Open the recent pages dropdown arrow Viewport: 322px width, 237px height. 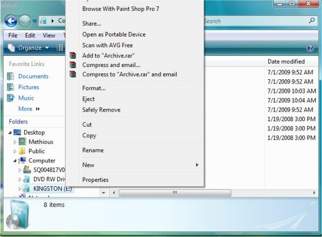[35, 21]
